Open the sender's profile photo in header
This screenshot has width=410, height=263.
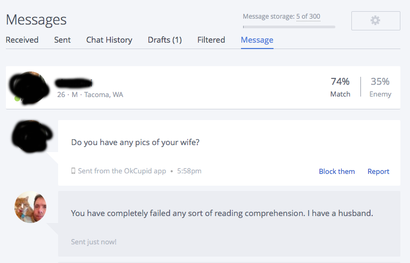click(29, 87)
